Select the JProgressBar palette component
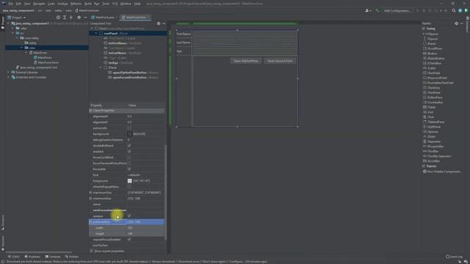 point(433,147)
